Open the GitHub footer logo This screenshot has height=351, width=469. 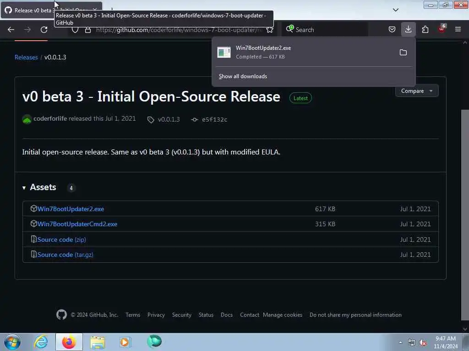(62, 314)
